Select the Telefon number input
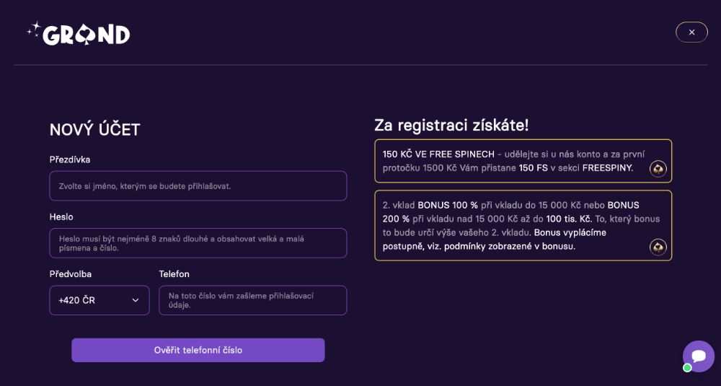Image resolution: width=721 pixels, height=386 pixels. coord(252,300)
